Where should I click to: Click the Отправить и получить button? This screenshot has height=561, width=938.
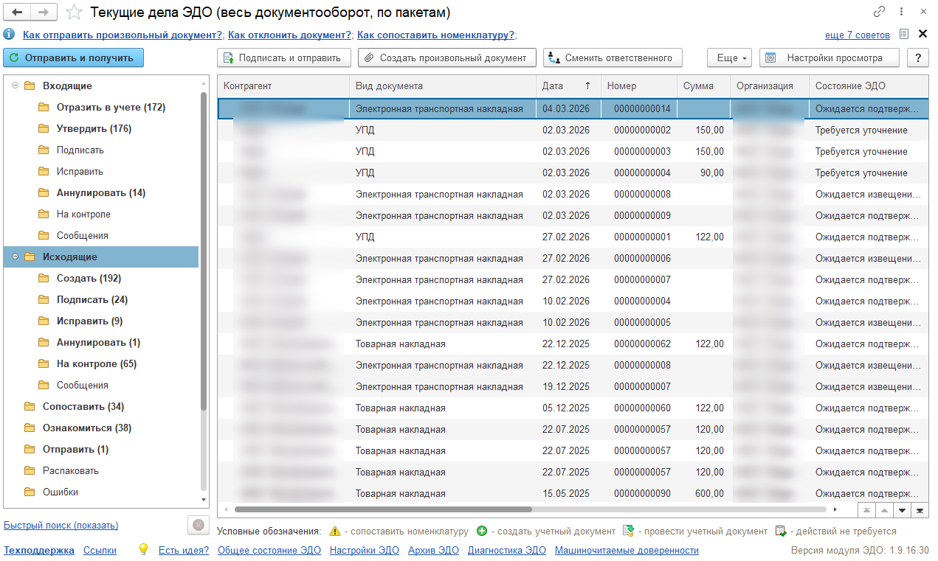(x=74, y=58)
